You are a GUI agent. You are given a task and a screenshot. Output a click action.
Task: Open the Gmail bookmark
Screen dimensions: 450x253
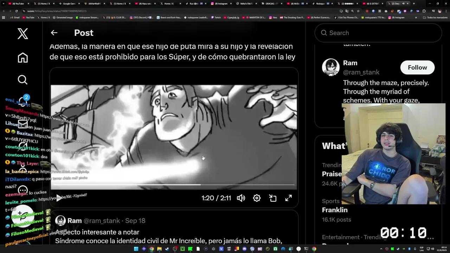coord(15,17)
